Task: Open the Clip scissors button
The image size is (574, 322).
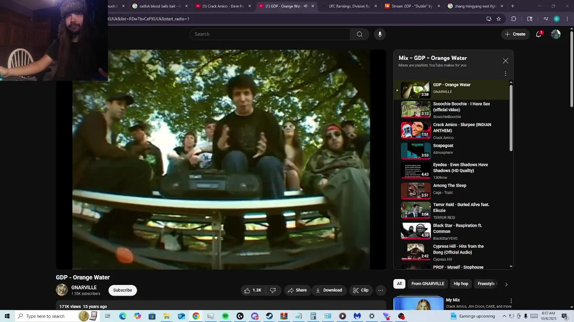Action: [x=361, y=290]
